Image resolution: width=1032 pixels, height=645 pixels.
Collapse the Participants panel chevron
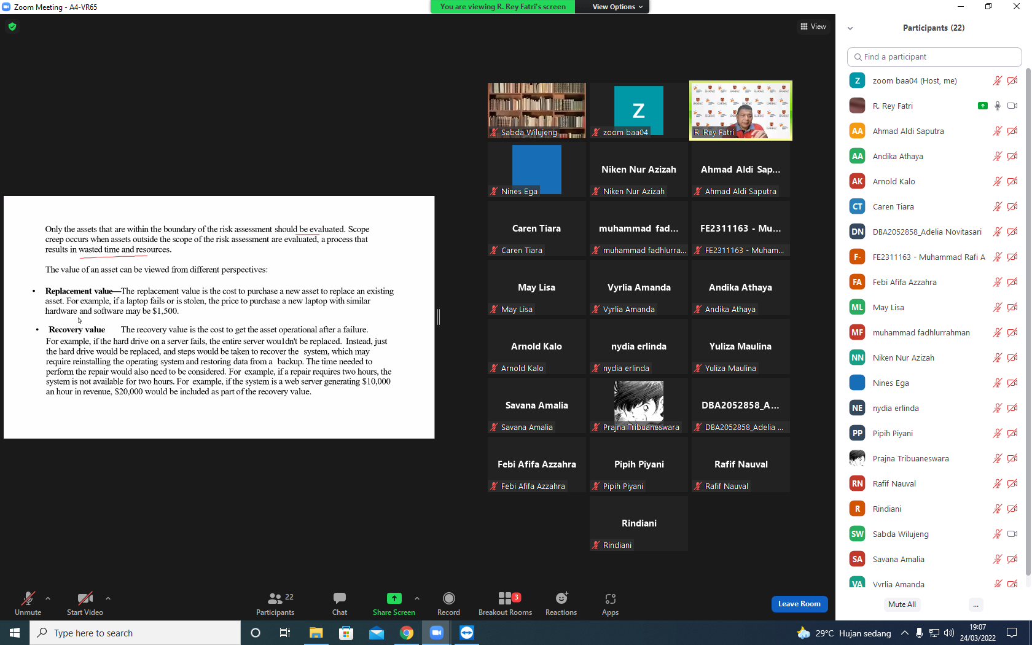850,28
